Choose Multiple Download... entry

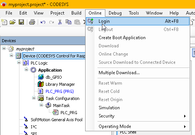(137, 73)
